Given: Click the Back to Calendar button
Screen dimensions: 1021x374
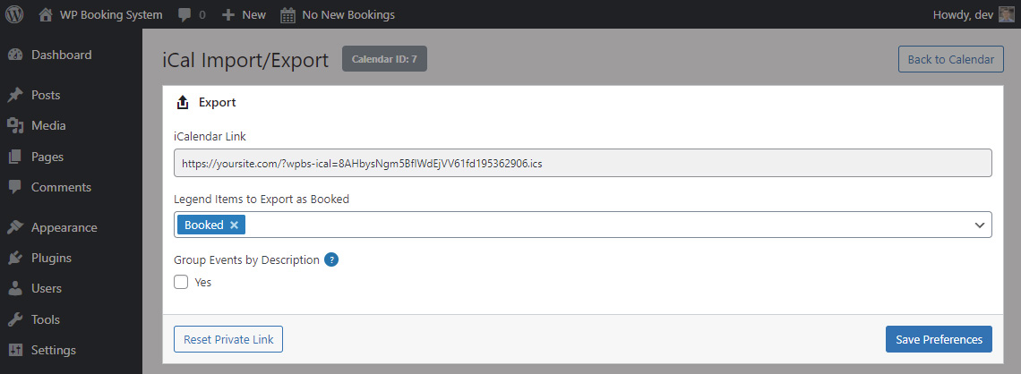Looking at the screenshot, I should pos(950,59).
